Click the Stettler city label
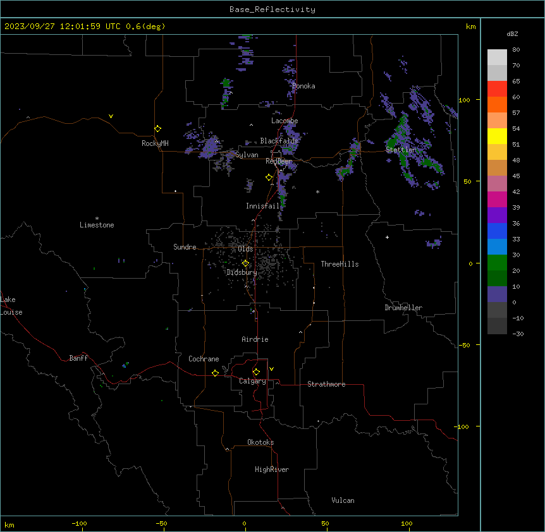Image resolution: width=545 pixels, height=532 pixels. point(401,150)
